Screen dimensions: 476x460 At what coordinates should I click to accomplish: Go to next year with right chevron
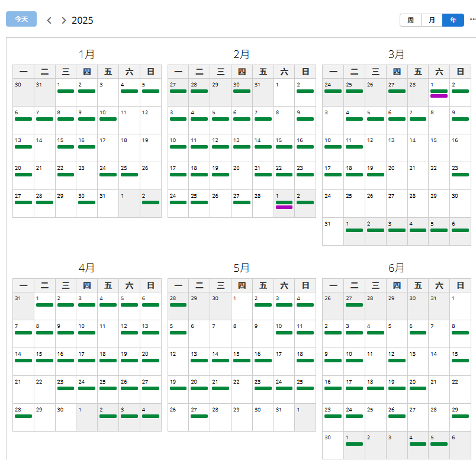(x=64, y=20)
